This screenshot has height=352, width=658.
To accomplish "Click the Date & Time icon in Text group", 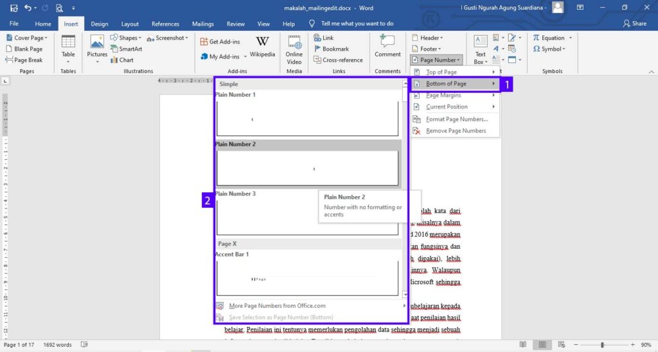I will click(x=512, y=49).
